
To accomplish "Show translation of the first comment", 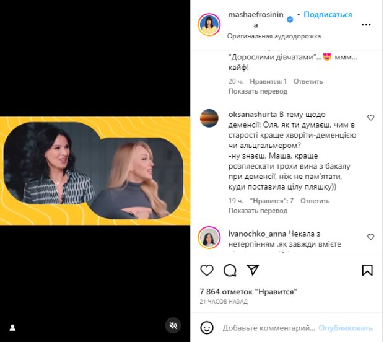I will pyautogui.click(x=258, y=91).
